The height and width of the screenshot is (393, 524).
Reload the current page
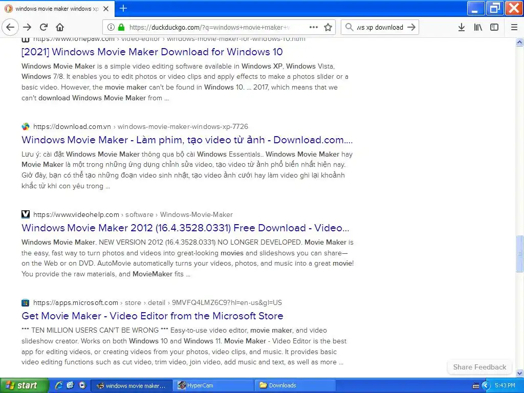click(x=43, y=27)
